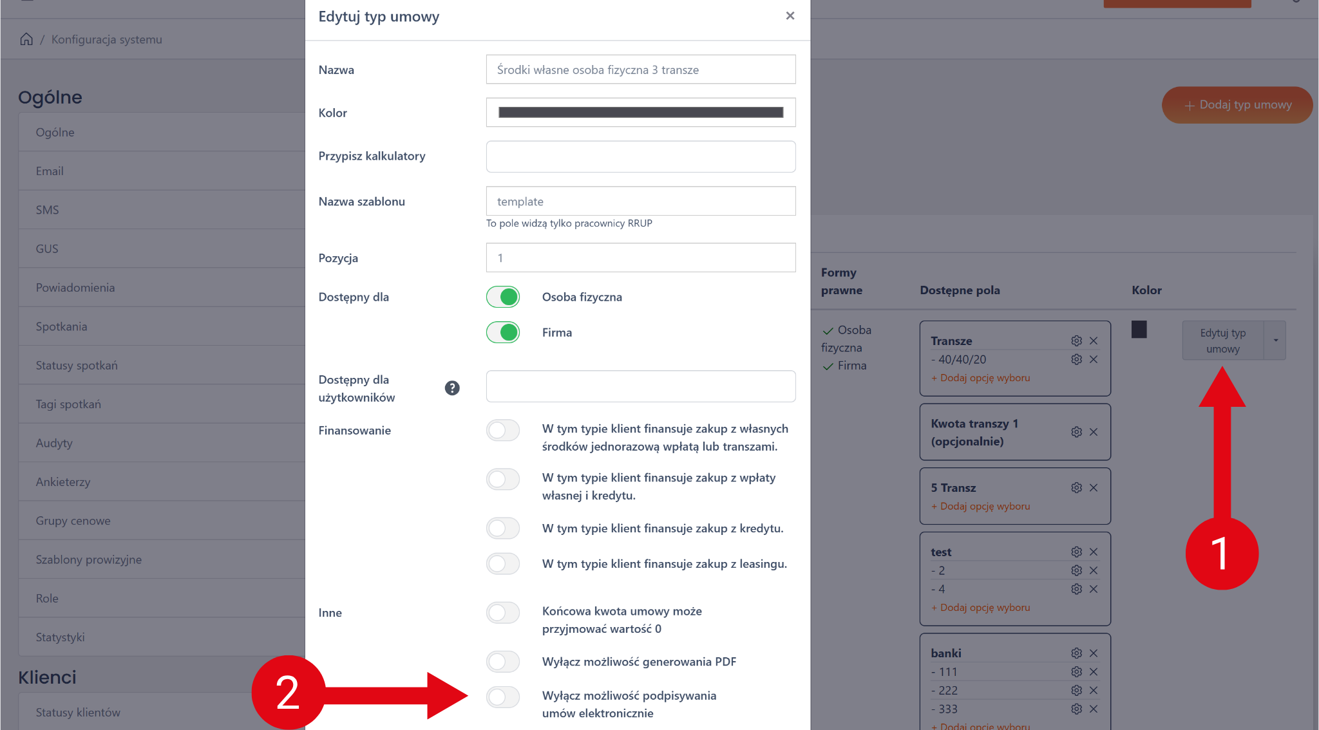1319x730 pixels.
Task: Go to Szablony prowizyjne in sidebar
Action: pos(89,559)
